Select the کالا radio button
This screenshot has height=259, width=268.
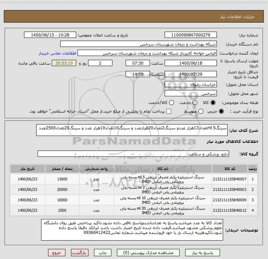(213, 103)
